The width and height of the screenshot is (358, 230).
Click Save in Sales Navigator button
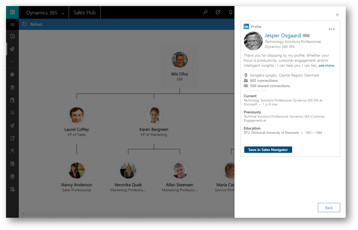(268, 149)
